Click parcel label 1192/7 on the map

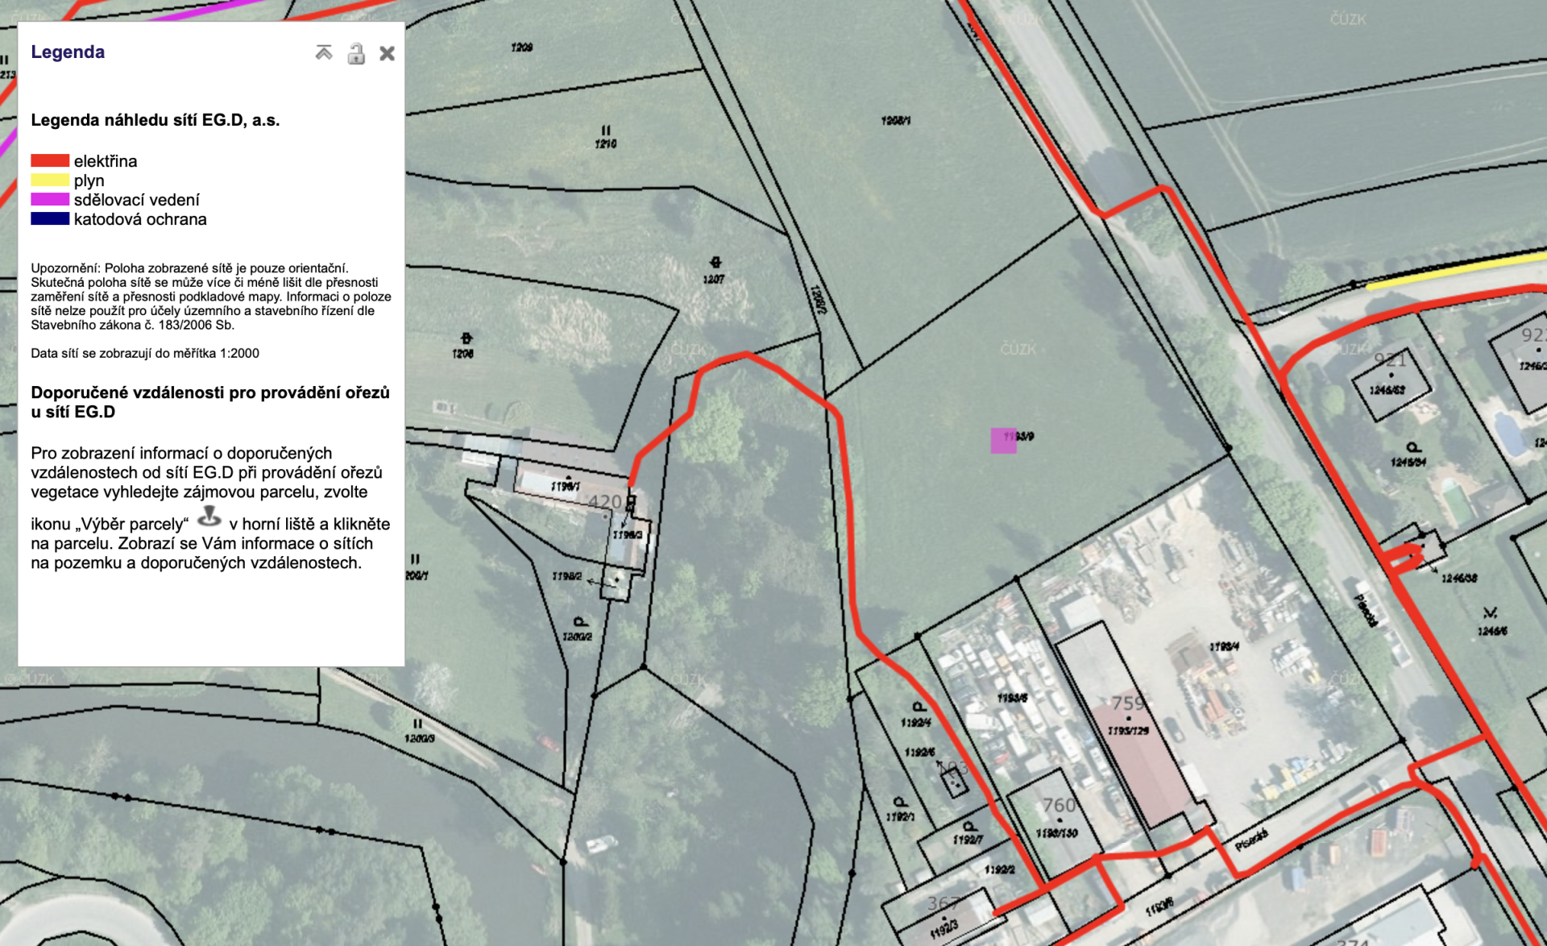click(968, 840)
